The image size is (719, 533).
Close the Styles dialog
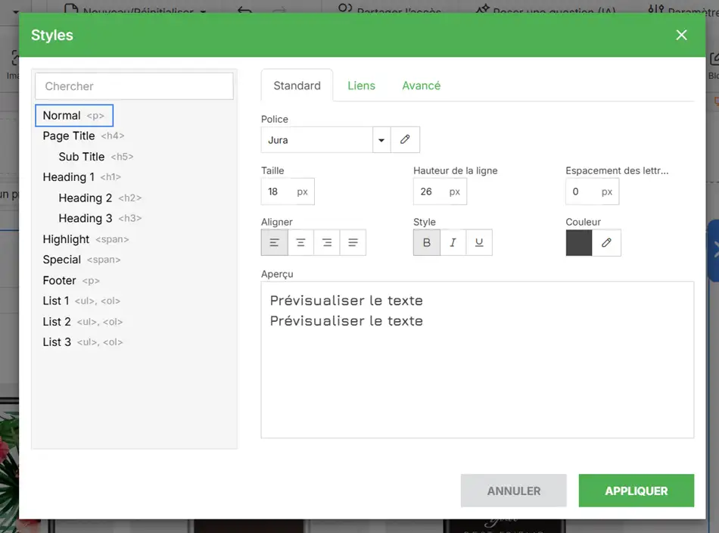pyautogui.click(x=681, y=35)
